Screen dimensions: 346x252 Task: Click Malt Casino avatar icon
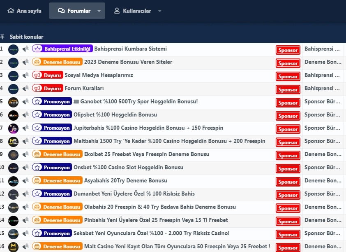pos(13,247)
